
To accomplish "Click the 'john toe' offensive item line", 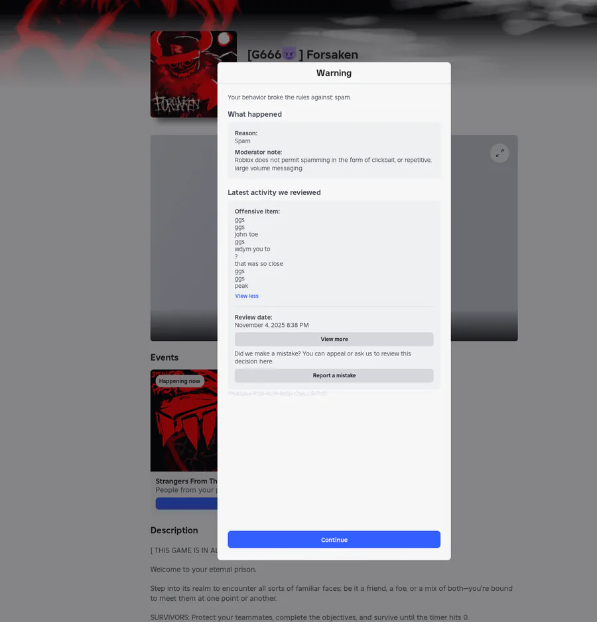I will click(246, 235).
